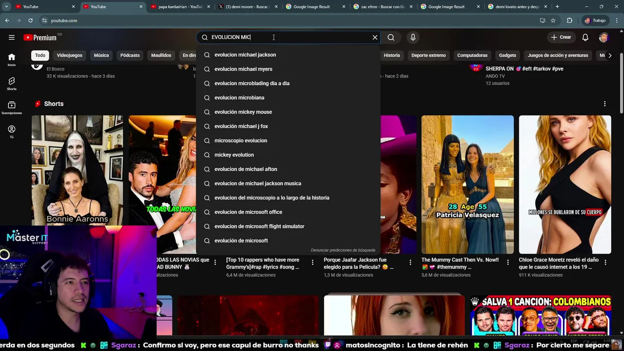Select the Maullidos filter chip

point(161,55)
